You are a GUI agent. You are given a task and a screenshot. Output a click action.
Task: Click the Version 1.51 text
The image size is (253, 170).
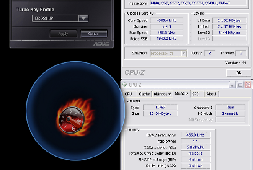pos(235,63)
